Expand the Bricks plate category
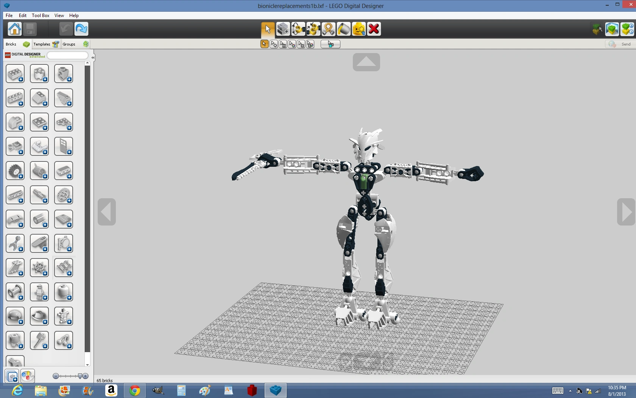 pos(39,122)
